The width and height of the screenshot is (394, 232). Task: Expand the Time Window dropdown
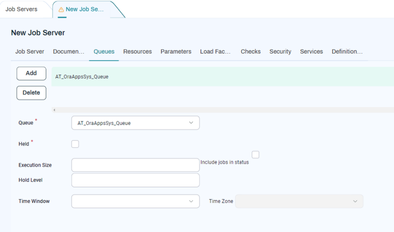(135, 201)
